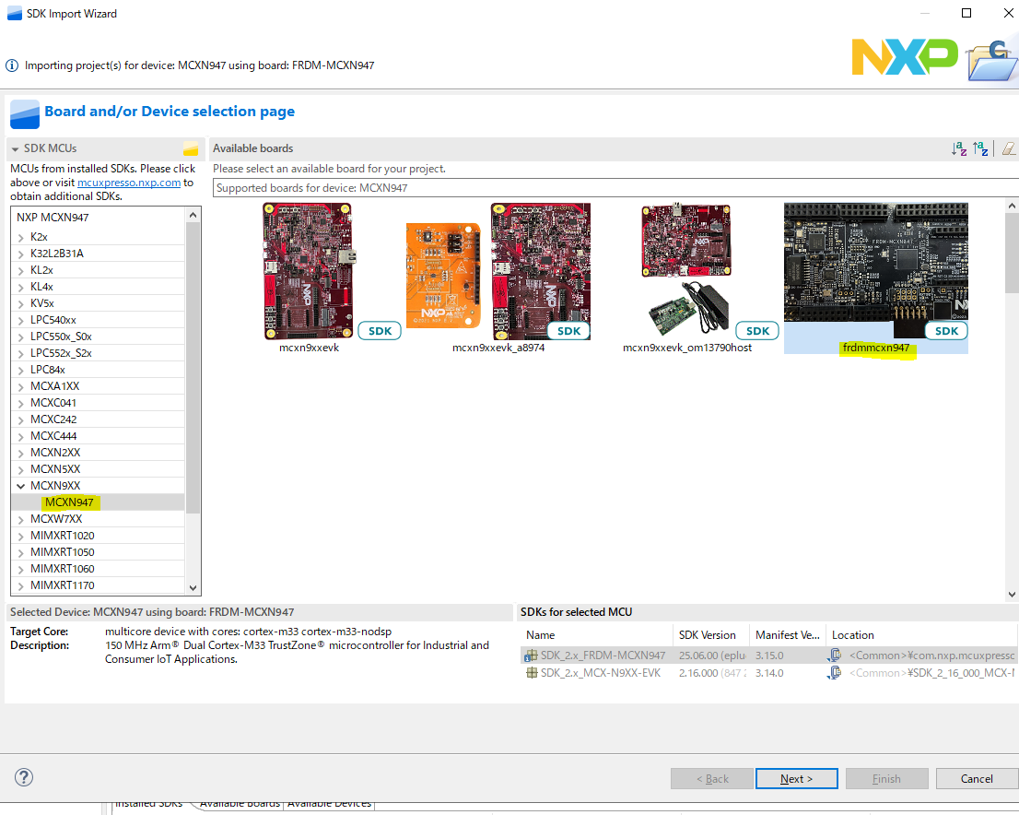
Task: Sort the SDK table by SDK Version column
Action: pos(709,634)
